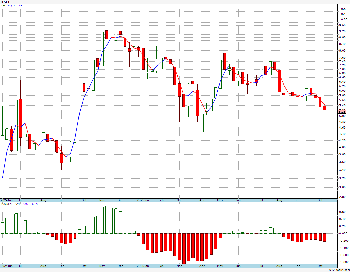The height and width of the screenshot is (272, 350).
Task: Select the 9.20 price axis label
Action: [342, 31]
